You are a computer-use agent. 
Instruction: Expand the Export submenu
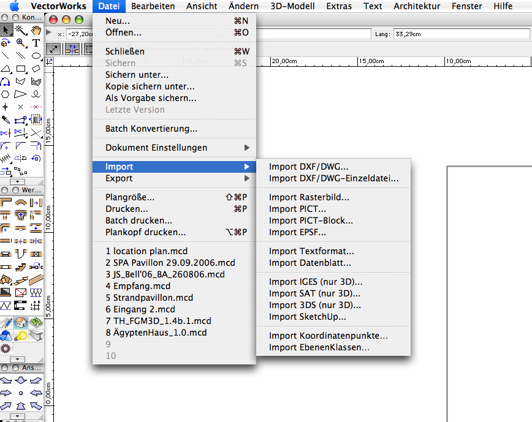[174, 179]
